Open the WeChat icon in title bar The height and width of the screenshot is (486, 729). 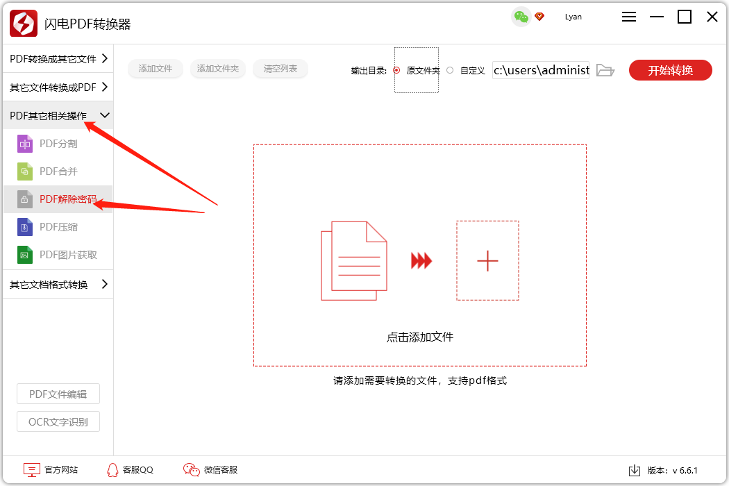click(x=521, y=17)
